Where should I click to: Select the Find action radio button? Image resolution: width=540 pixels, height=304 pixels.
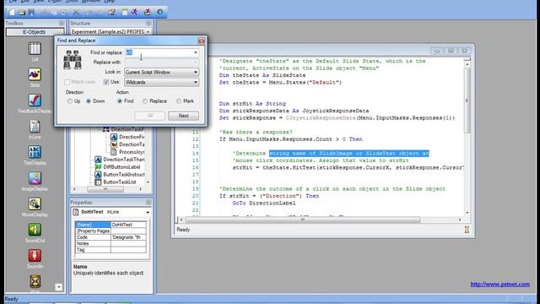click(120, 101)
